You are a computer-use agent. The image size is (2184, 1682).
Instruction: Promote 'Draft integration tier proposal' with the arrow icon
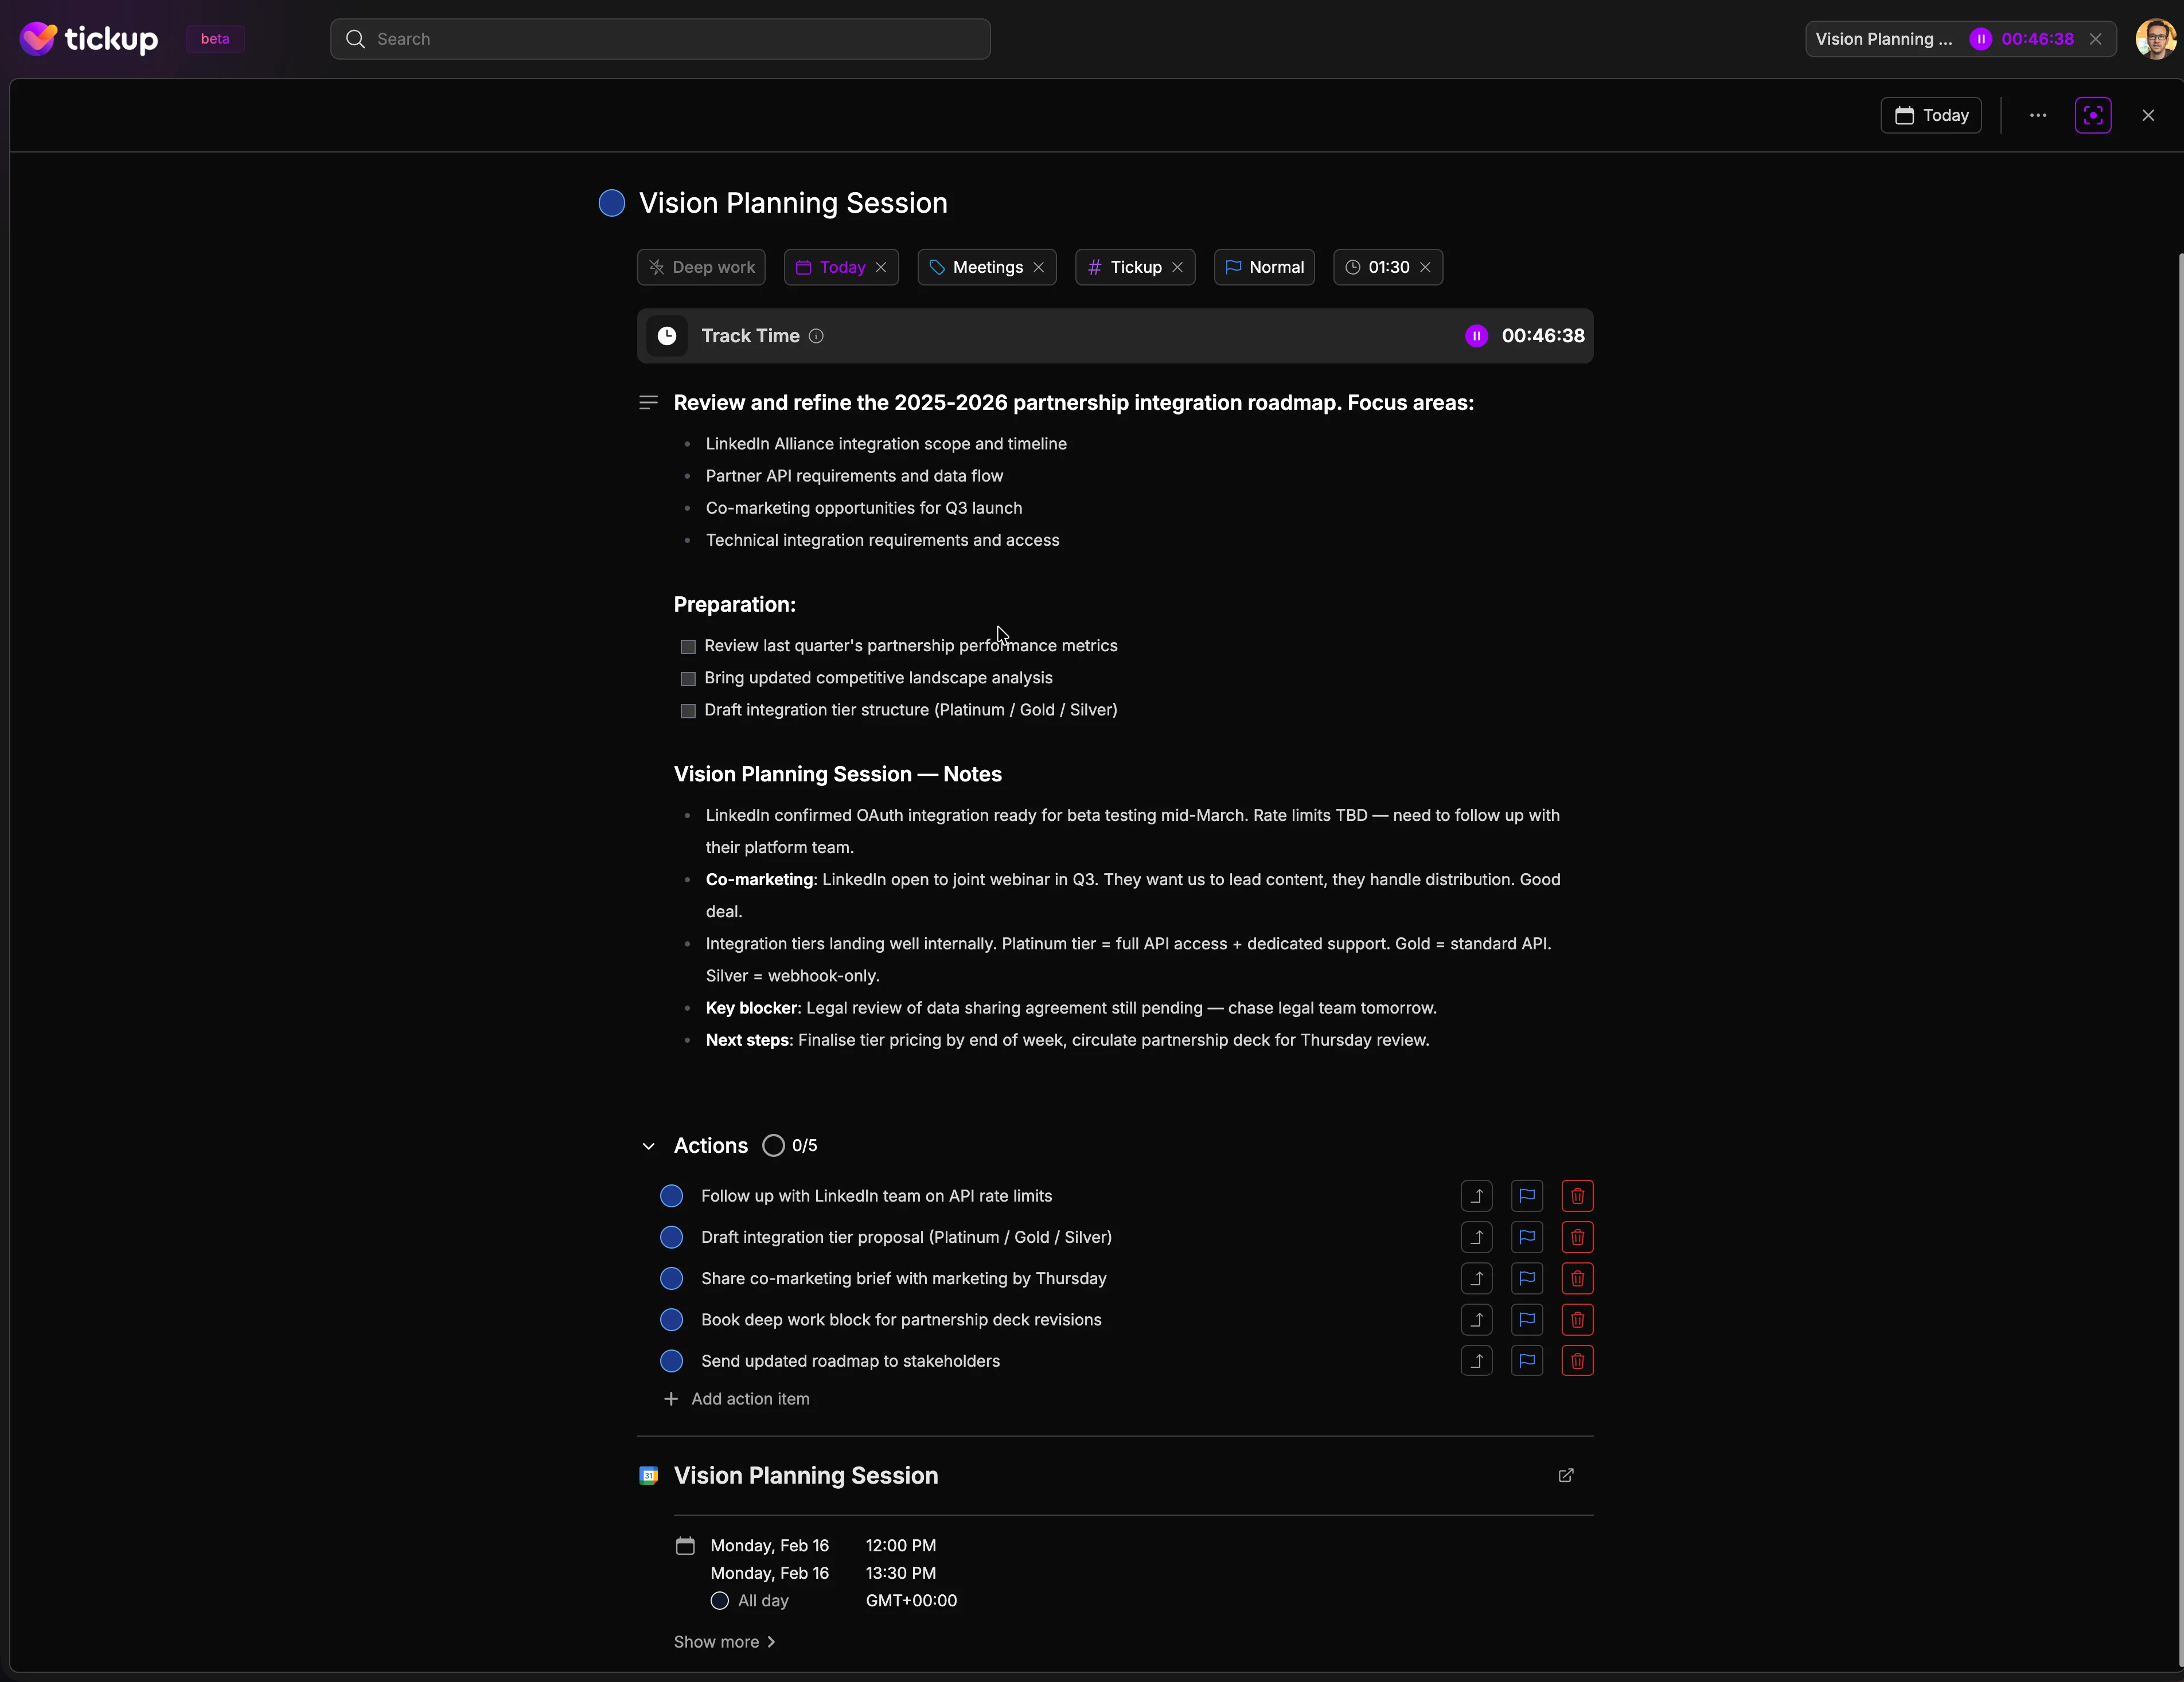point(1476,1237)
